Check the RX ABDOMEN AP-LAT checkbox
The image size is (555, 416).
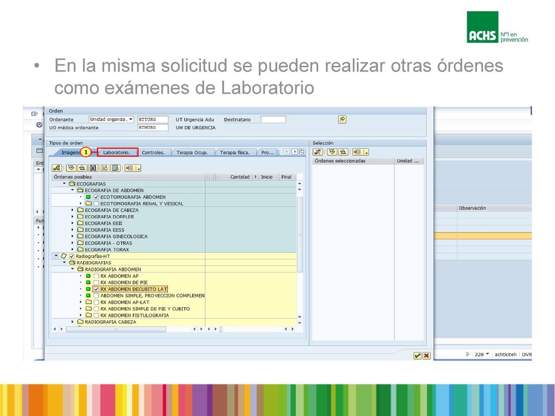pyautogui.click(x=96, y=302)
